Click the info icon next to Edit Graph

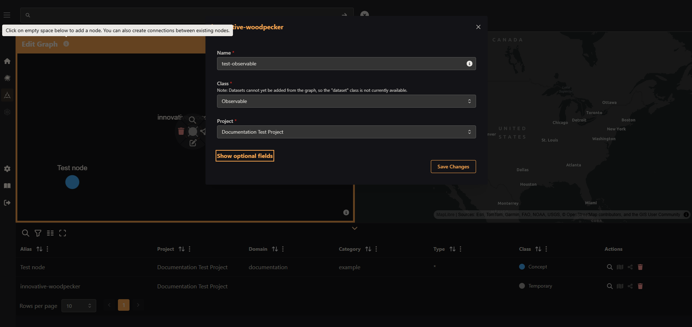click(66, 44)
